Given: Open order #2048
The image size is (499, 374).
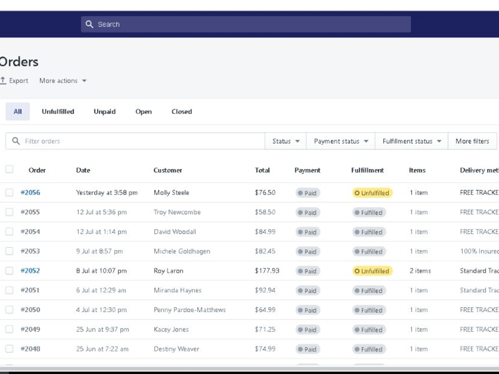Looking at the screenshot, I should pyautogui.click(x=30, y=349).
